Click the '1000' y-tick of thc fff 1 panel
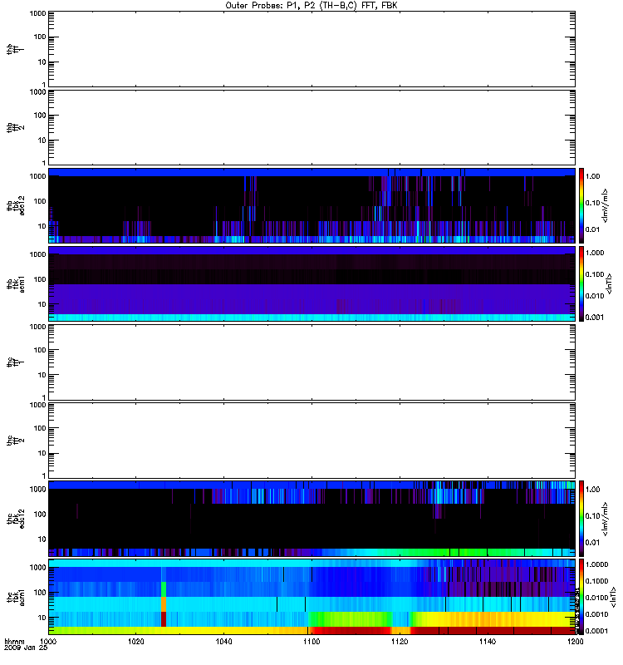The image size is (623, 665). pos(37,327)
